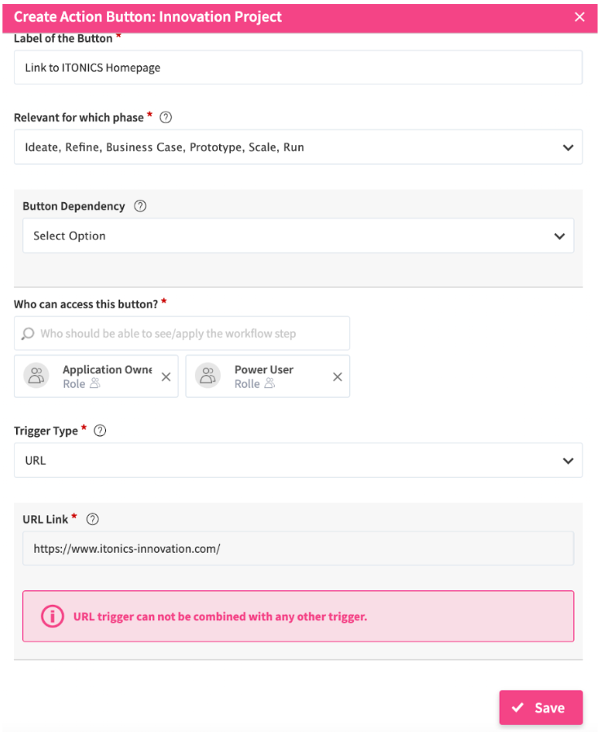Click the Application Owner group avatar icon
This screenshot has height=732, width=600.
click(36, 376)
